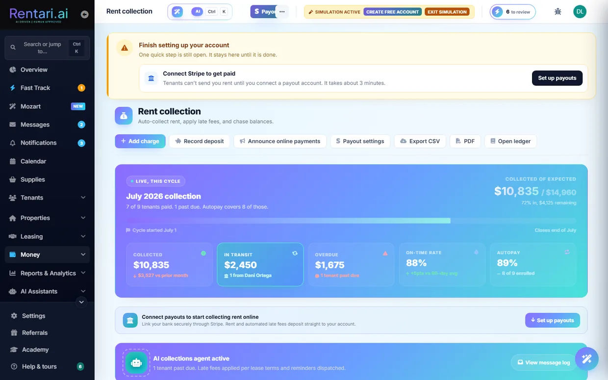
Task: Open the DL user avatar menu
Action: 580,12
